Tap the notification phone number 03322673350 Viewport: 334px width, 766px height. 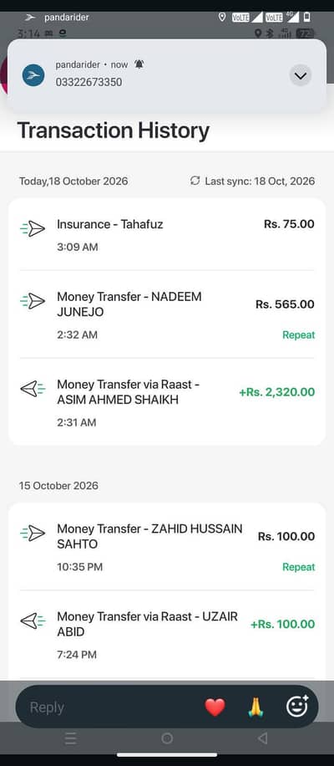point(89,82)
